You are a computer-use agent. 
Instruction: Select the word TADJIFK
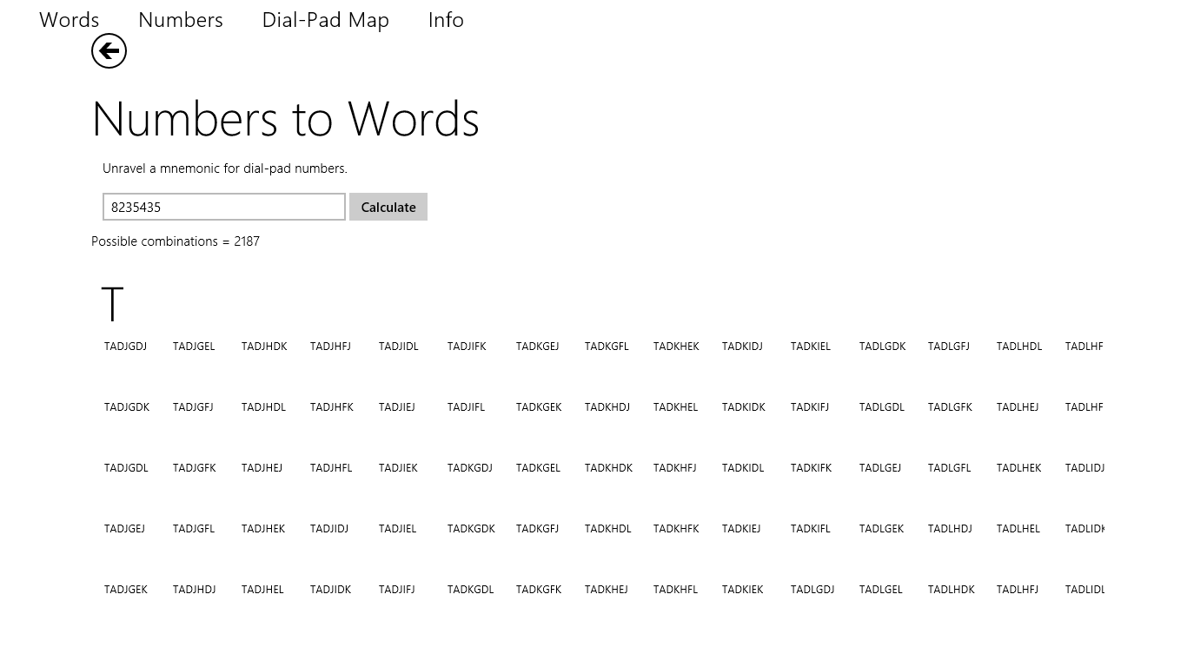coord(467,347)
